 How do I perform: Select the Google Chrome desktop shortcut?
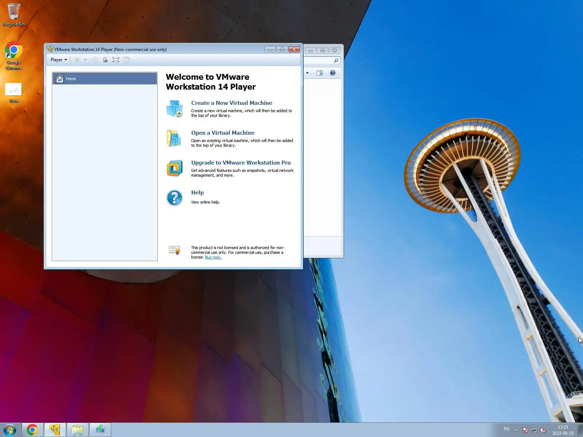[13, 56]
